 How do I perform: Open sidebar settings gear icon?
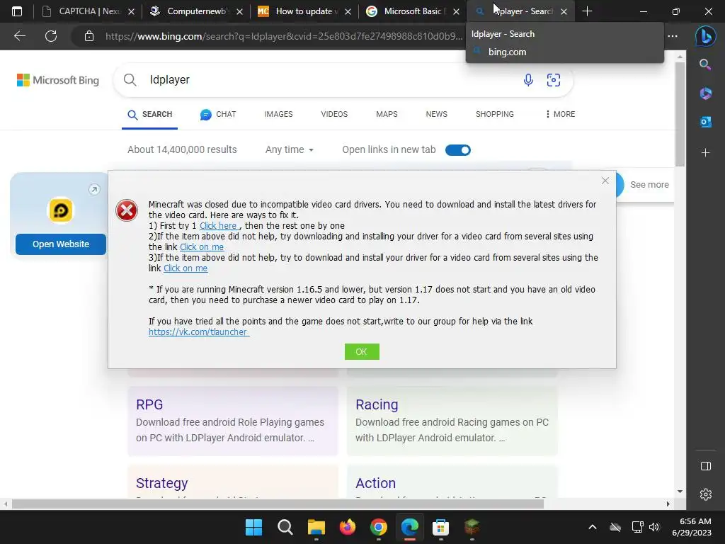pos(706,494)
